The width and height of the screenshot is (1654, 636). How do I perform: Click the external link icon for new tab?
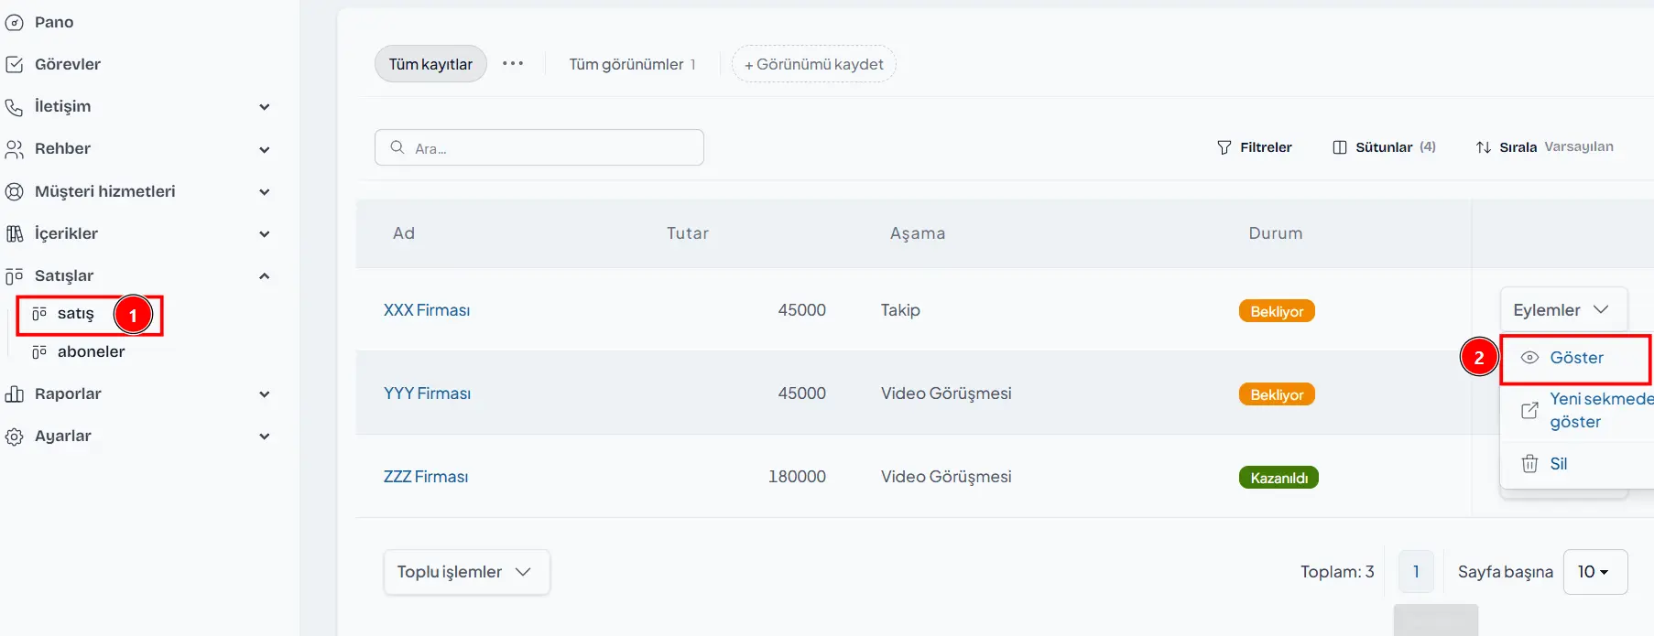[1529, 410]
